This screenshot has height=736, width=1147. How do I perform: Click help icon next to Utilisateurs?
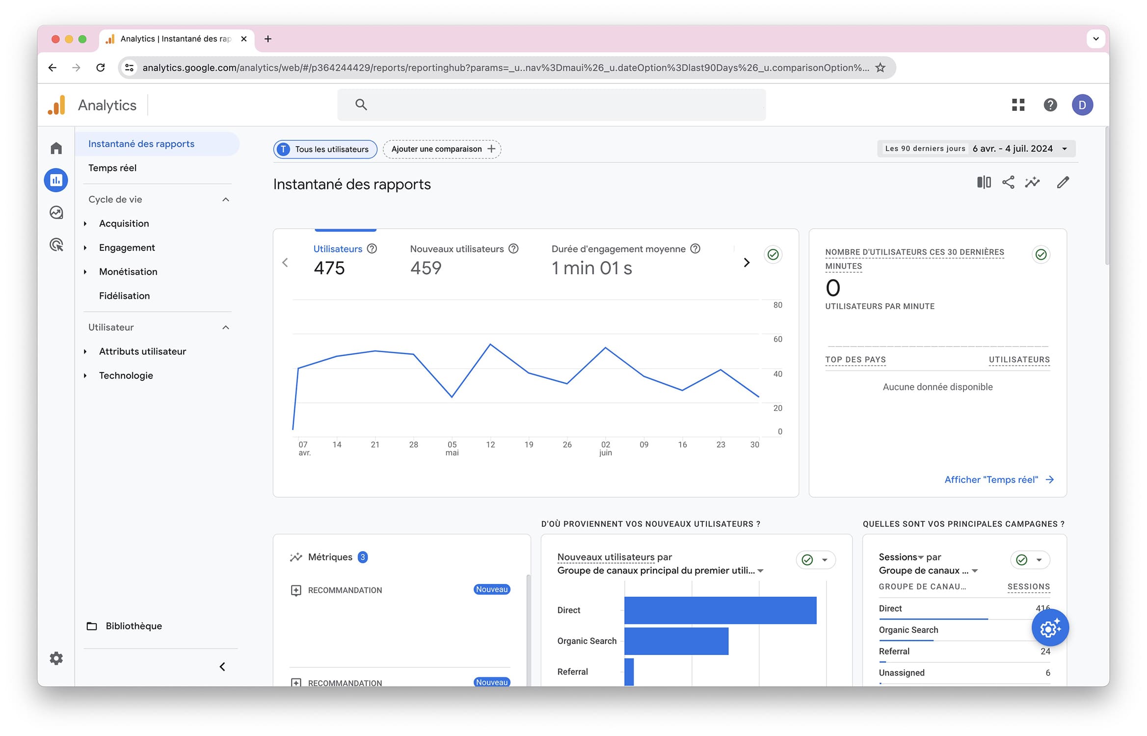(x=372, y=249)
